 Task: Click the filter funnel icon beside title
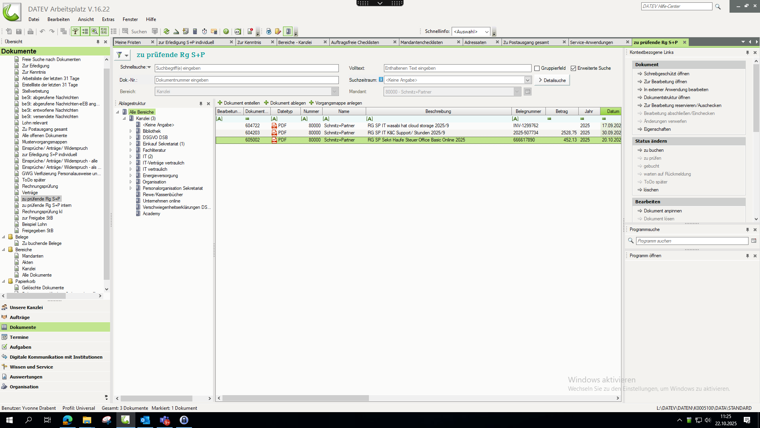[x=119, y=55]
